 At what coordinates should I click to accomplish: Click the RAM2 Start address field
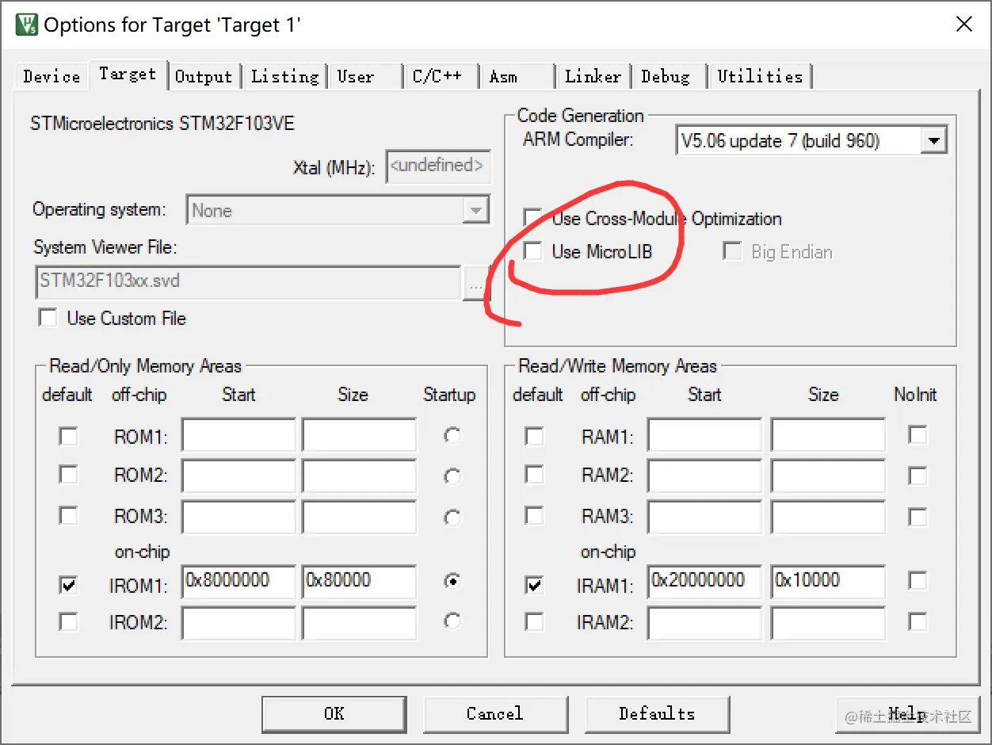(704, 476)
